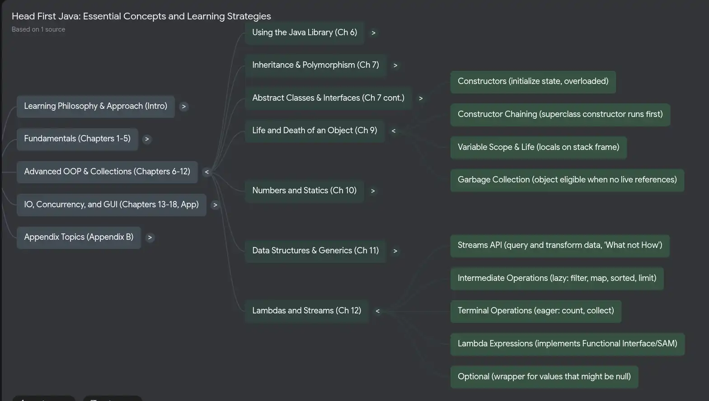The width and height of the screenshot is (709, 401).
Task: Click the Intermediate Operations node
Action: (557, 278)
